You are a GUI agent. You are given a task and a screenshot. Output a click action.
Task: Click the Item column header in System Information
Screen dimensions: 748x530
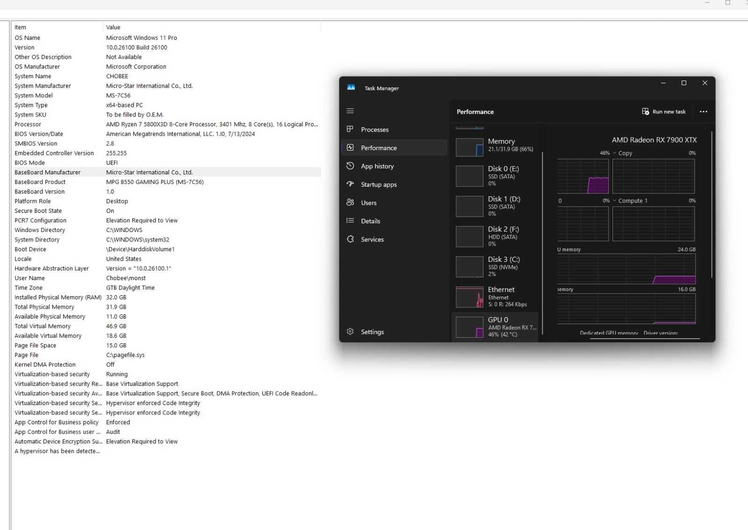[x=57, y=27]
